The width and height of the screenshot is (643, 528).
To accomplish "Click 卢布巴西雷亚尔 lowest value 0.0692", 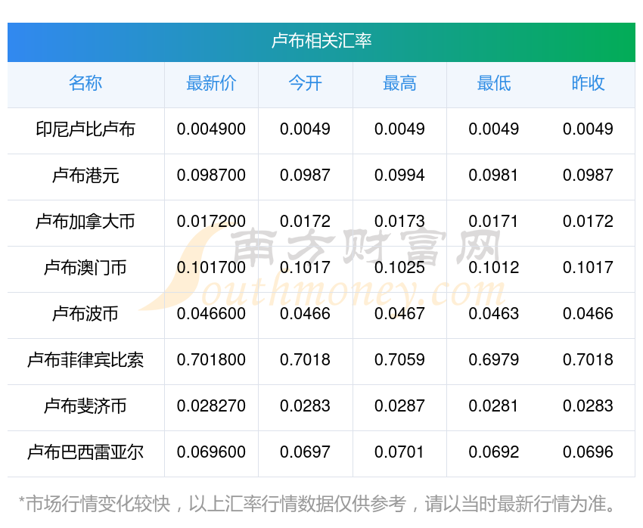I will (x=494, y=452).
